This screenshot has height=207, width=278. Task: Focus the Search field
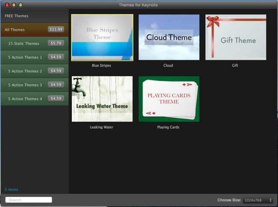tap(29, 200)
